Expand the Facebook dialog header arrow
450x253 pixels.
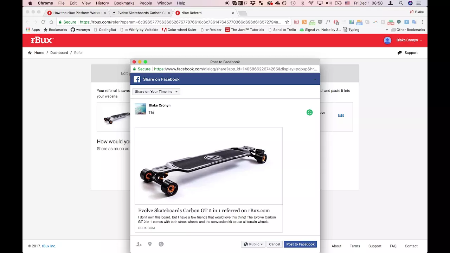pos(315,79)
